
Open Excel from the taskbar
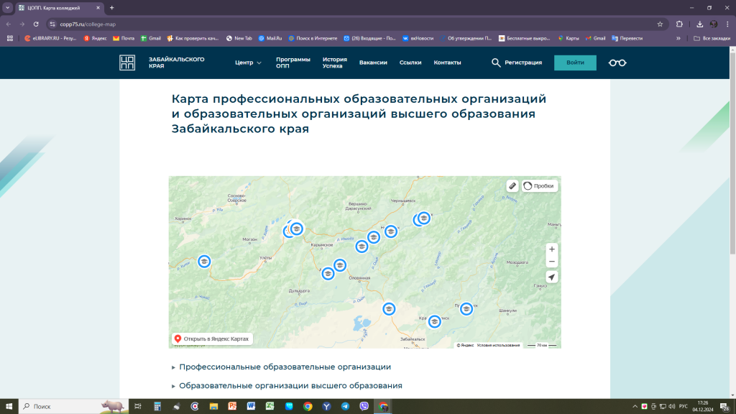click(270, 407)
